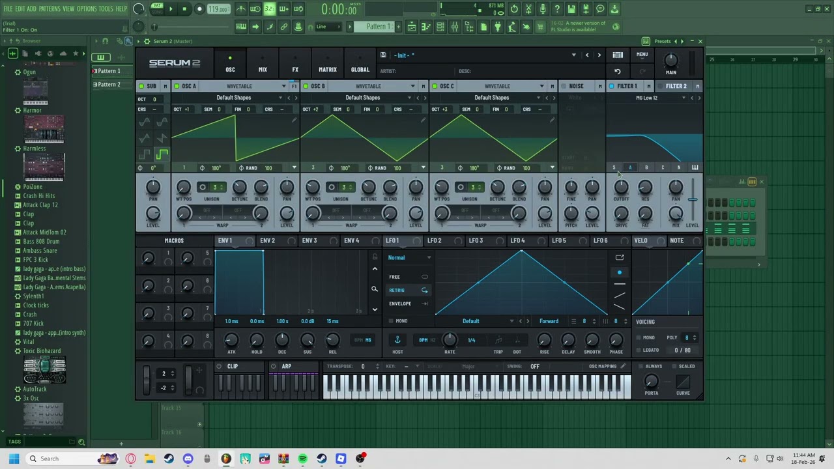
Task: Click the envelope zoom magnifier icon
Action: pos(374,289)
